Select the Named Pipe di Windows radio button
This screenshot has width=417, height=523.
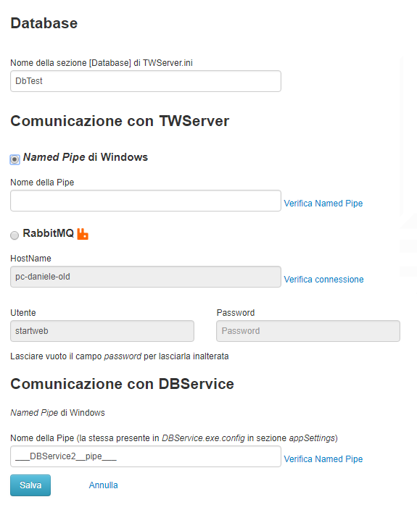pyautogui.click(x=15, y=159)
